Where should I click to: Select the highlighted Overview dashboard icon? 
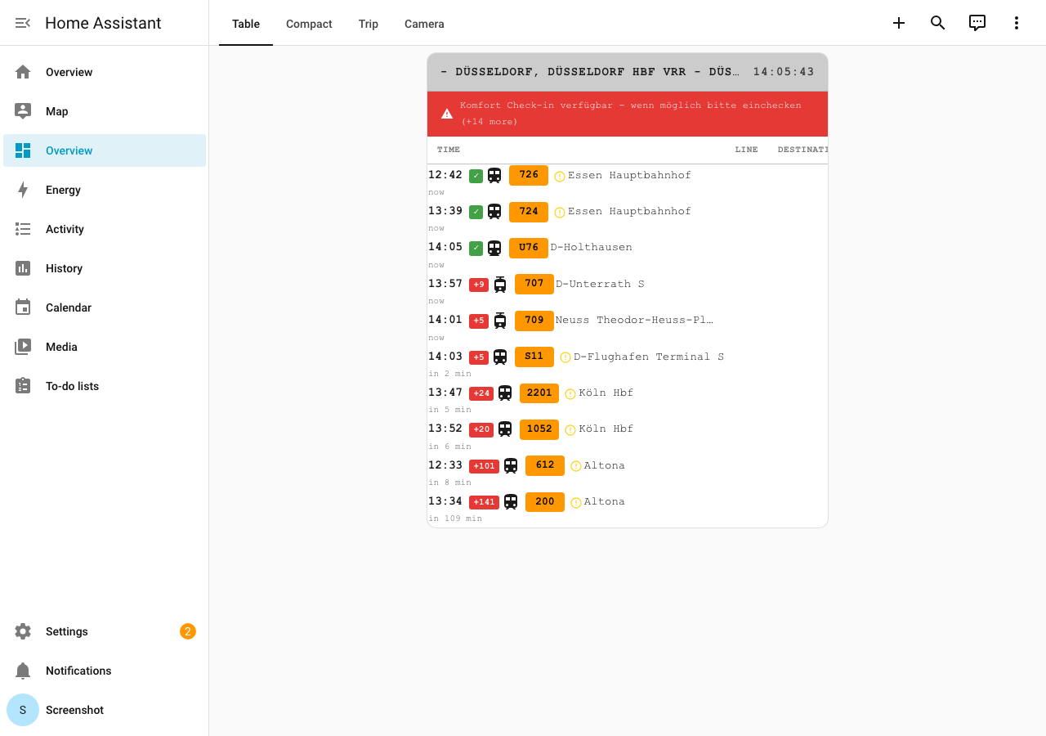point(23,150)
